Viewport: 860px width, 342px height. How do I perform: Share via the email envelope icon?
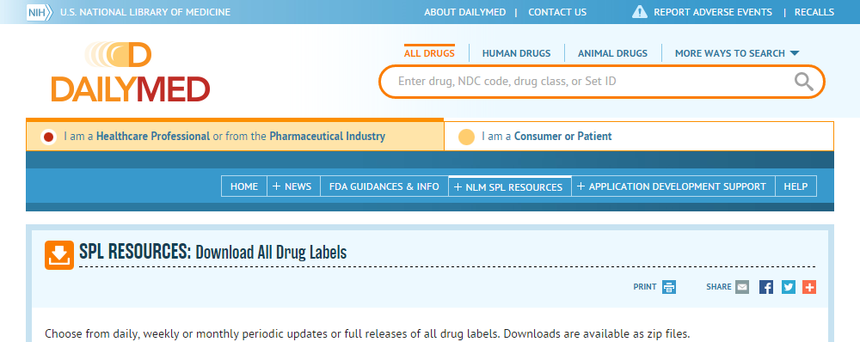click(742, 287)
